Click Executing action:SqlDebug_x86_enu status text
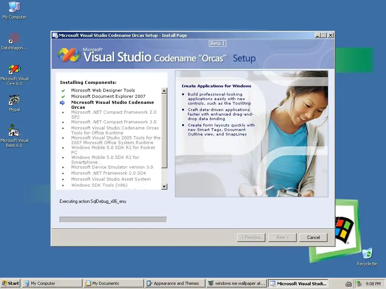386x289 pixels. [93, 201]
